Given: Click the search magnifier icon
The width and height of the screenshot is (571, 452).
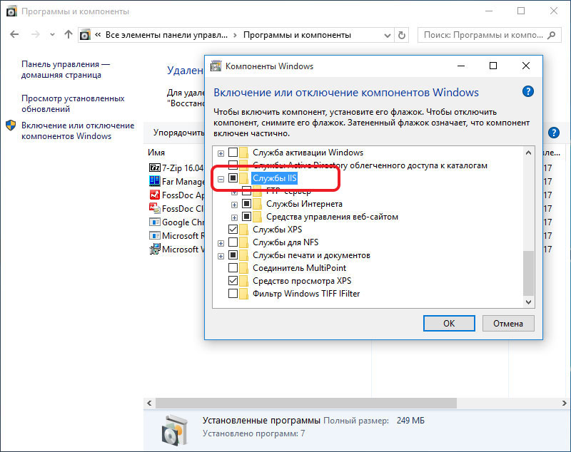Looking at the screenshot, I should tap(552, 35).
